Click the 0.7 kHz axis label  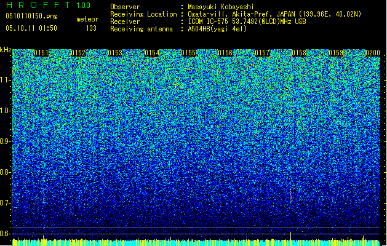point(4,203)
